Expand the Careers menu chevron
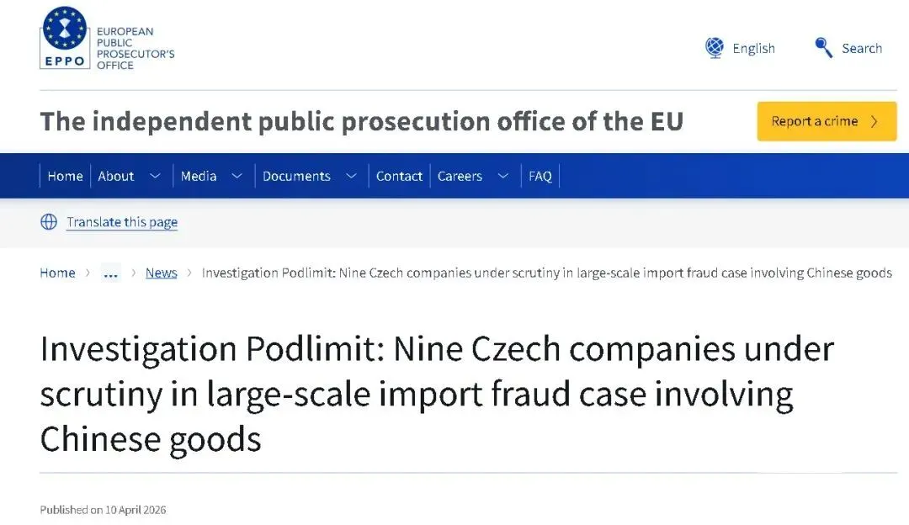 pos(503,176)
